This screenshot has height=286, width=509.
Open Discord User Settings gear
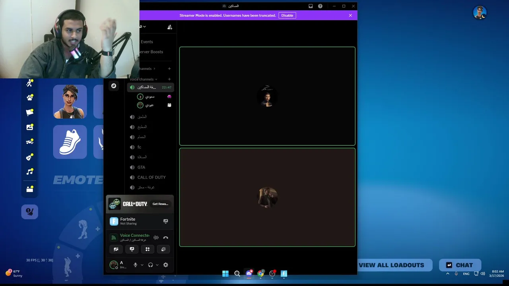tap(166, 265)
